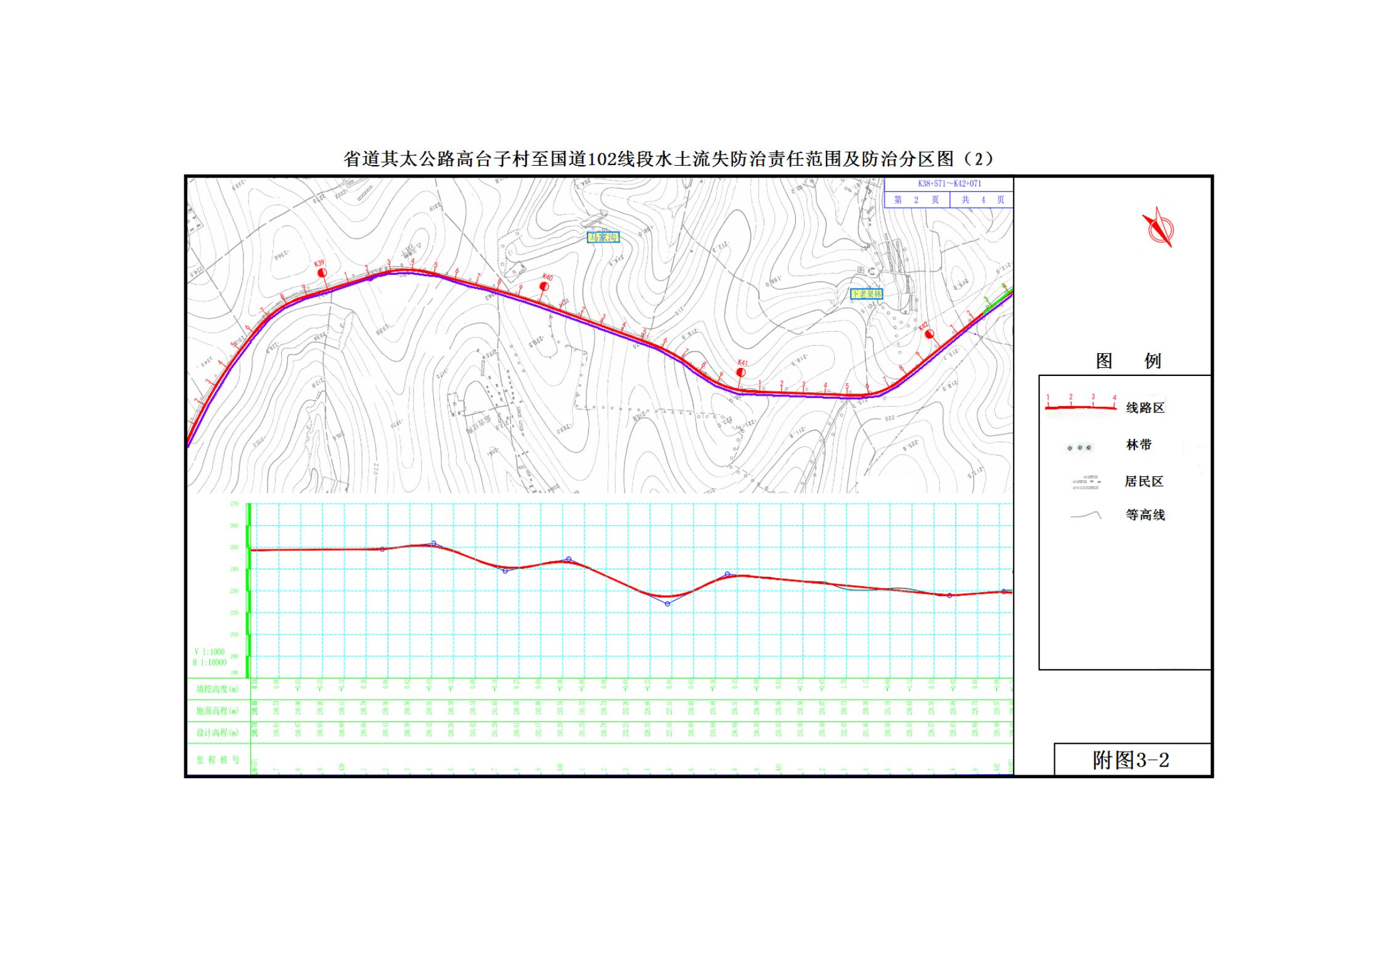Click the 附图3-2 figure number box
Screen dimensions: 1384x978
point(1131,760)
